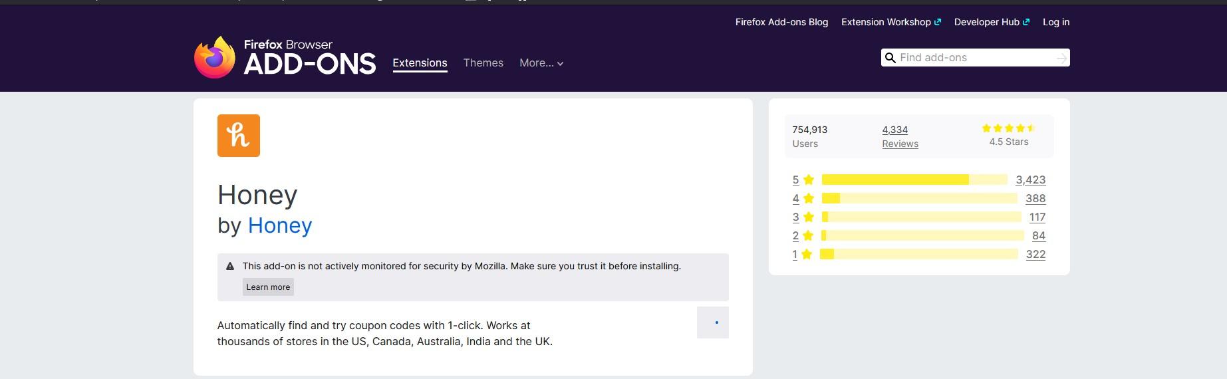This screenshot has width=1227, height=379.
Task: Focus the Find add-ons search field
Action: pyautogui.click(x=976, y=58)
